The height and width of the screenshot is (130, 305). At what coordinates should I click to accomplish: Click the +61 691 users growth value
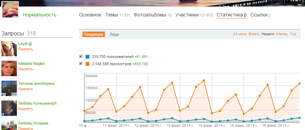click(141, 57)
